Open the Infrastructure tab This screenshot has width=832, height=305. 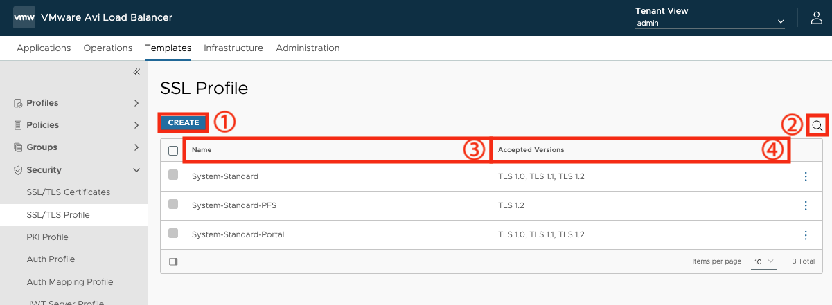(x=233, y=48)
